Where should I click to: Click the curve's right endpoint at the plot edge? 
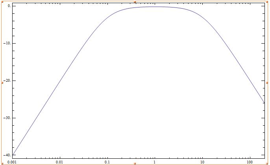click(264, 103)
